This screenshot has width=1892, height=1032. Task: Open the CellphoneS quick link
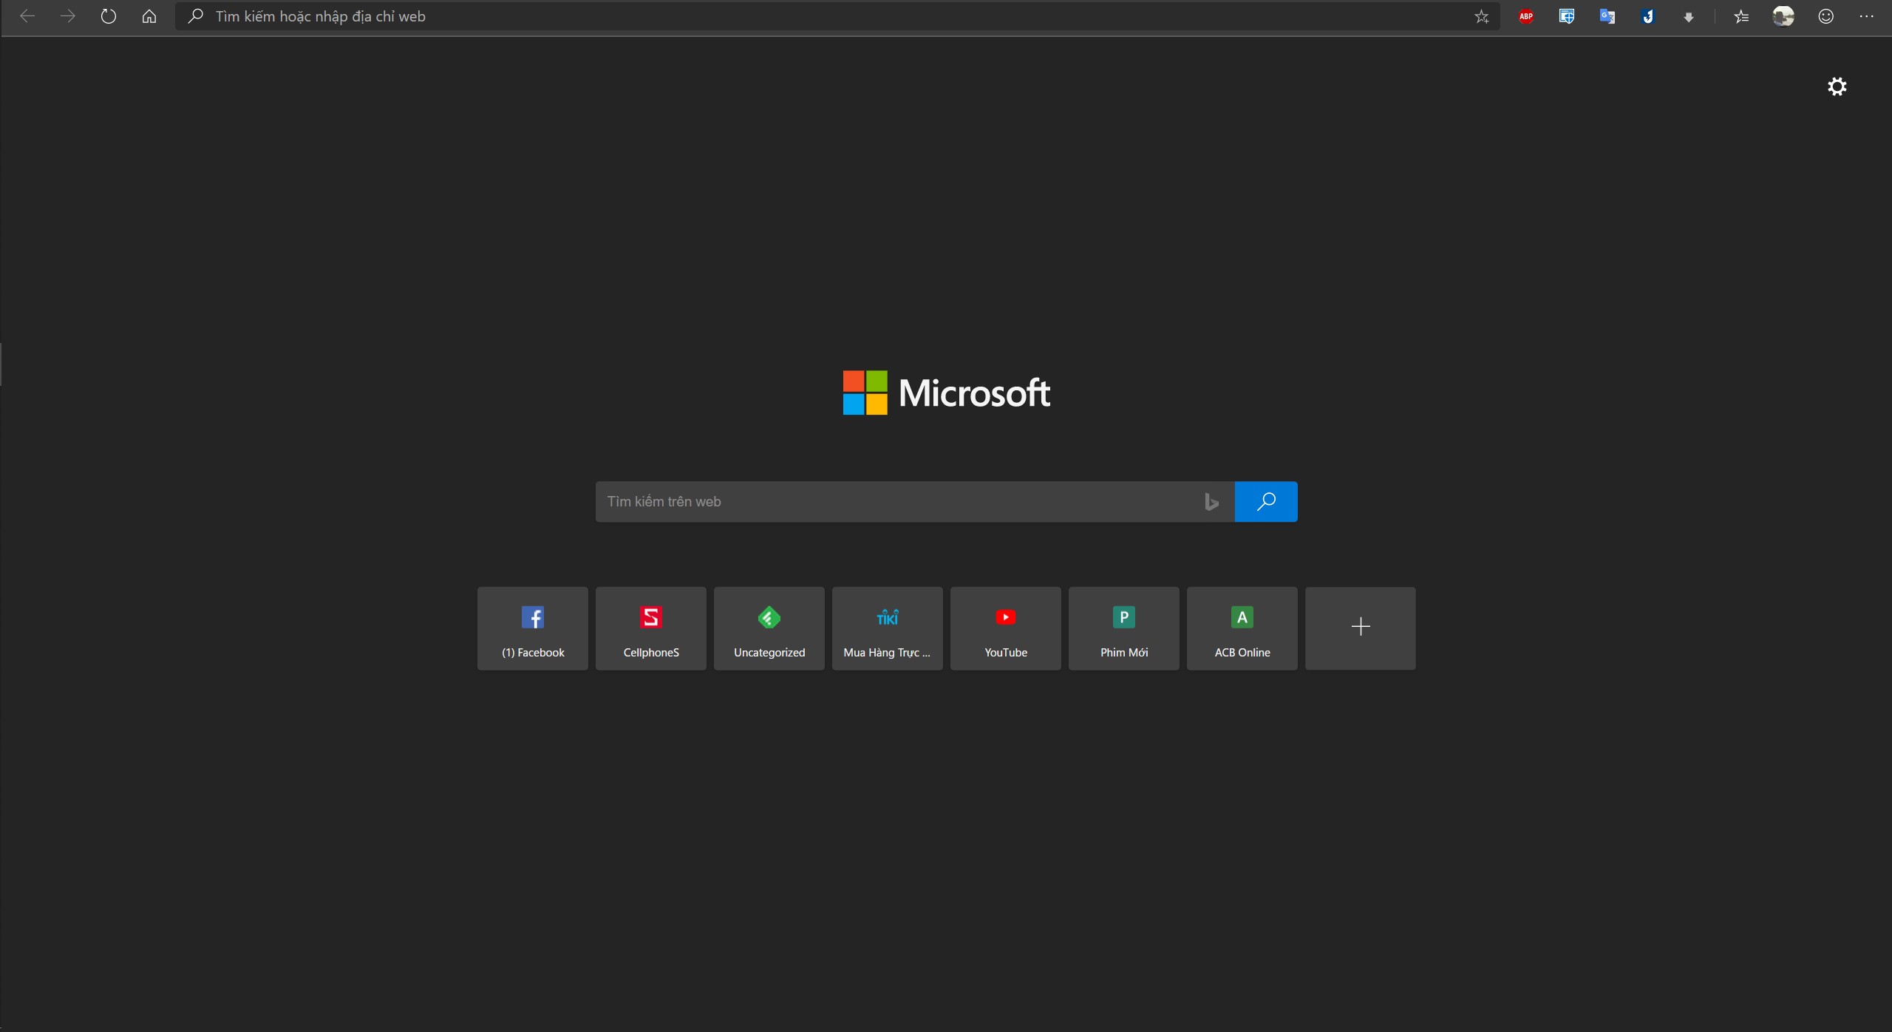click(651, 629)
